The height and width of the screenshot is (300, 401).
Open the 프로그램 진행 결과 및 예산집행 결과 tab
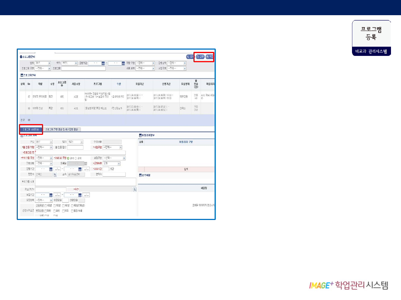(62, 130)
